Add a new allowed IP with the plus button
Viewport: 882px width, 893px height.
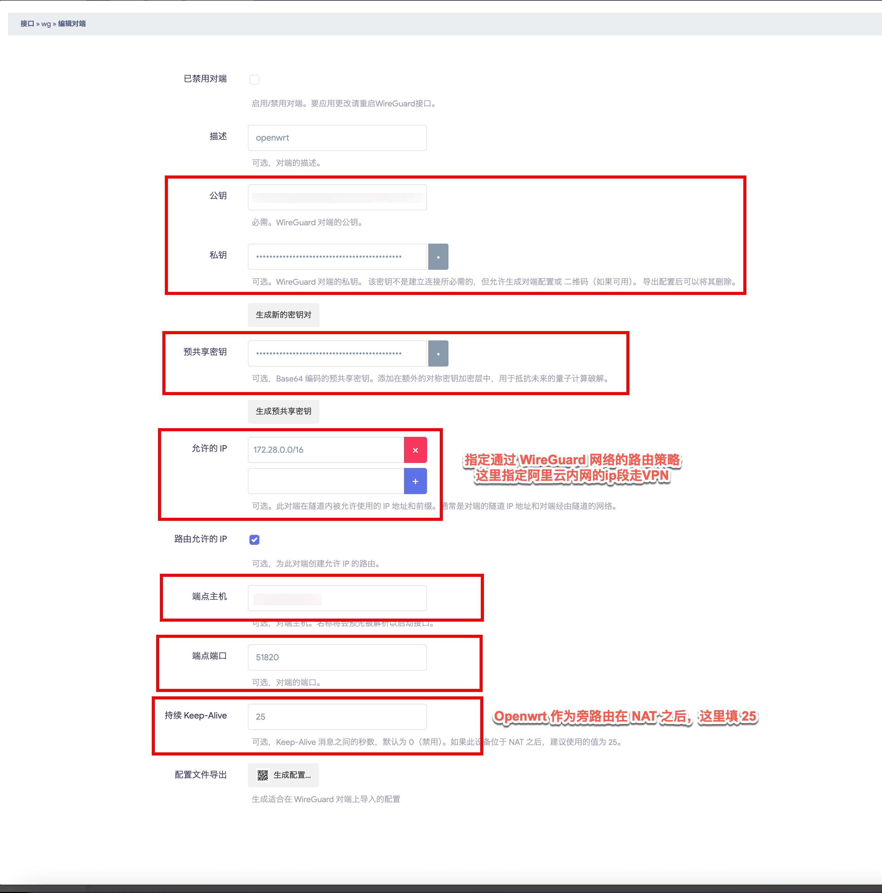[x=415, y=481]
